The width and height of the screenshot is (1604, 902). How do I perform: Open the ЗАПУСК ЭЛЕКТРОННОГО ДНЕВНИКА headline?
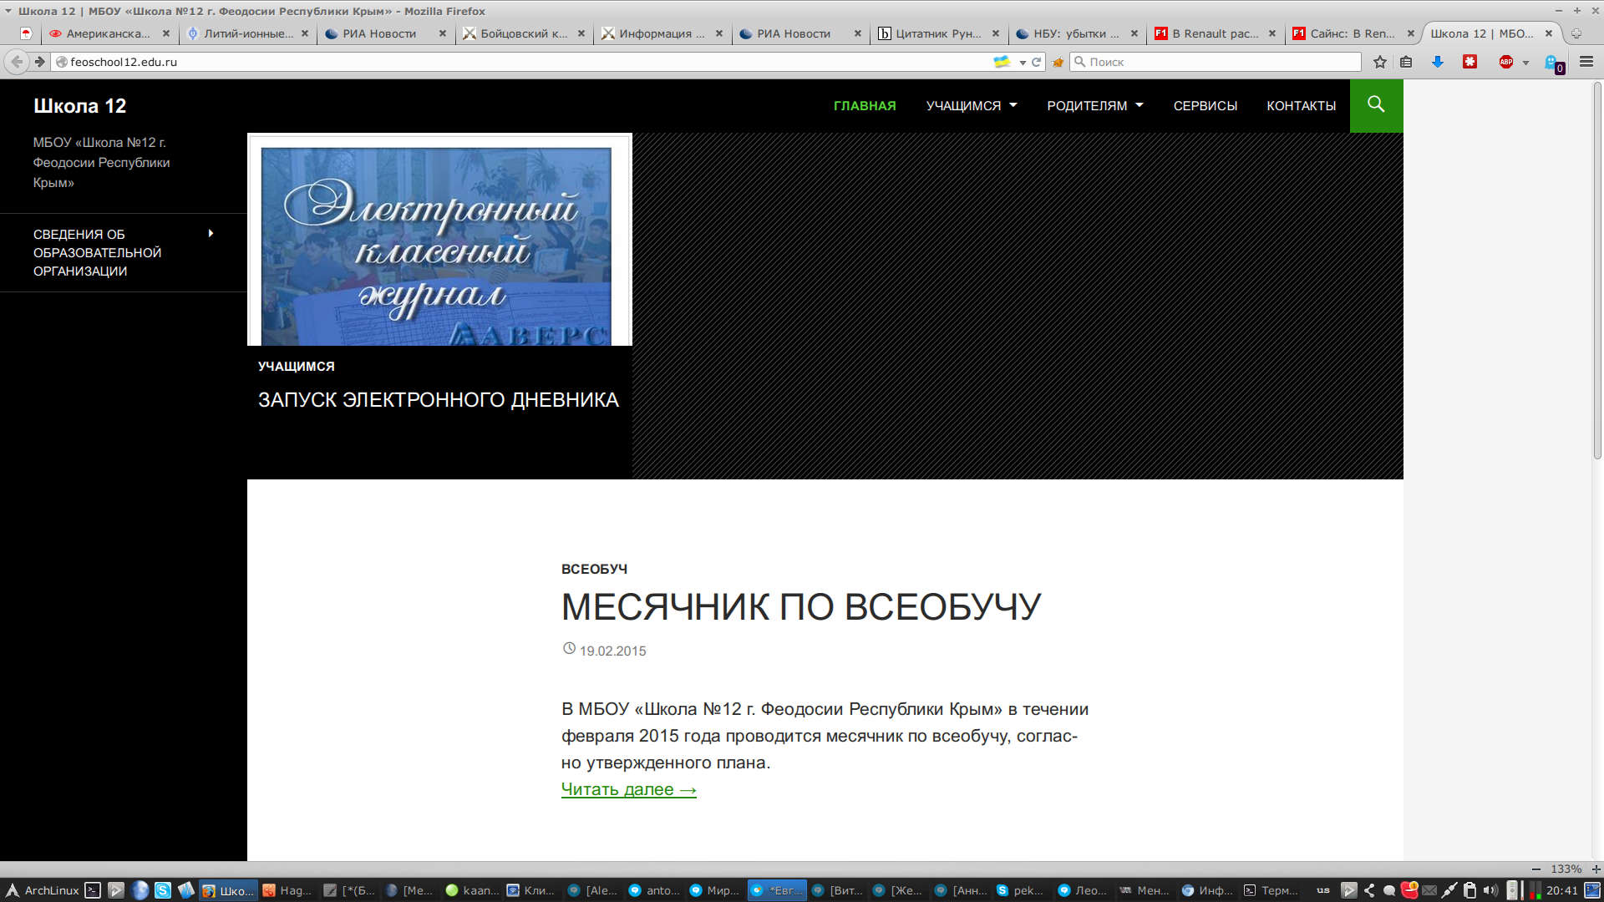[x=438, y=400]
